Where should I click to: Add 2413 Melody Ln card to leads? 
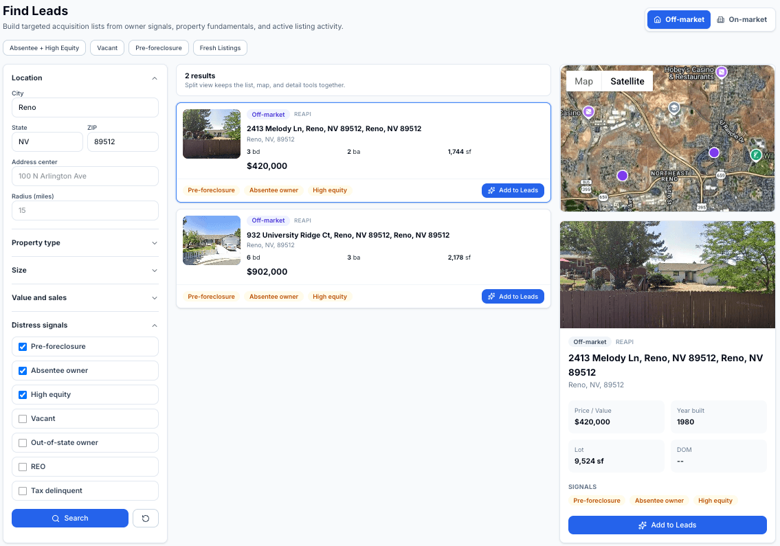(x=513, y=190)
